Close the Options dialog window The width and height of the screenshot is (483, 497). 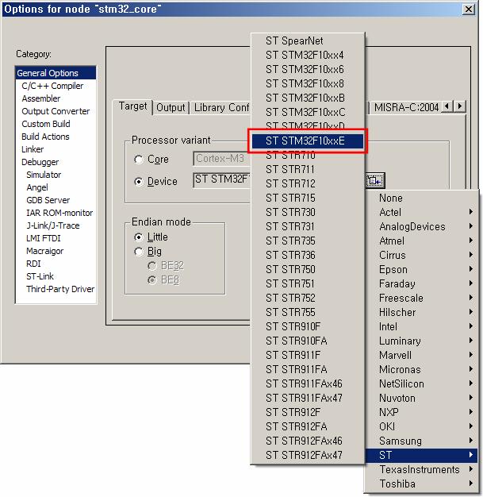click(x=469, y=10)
